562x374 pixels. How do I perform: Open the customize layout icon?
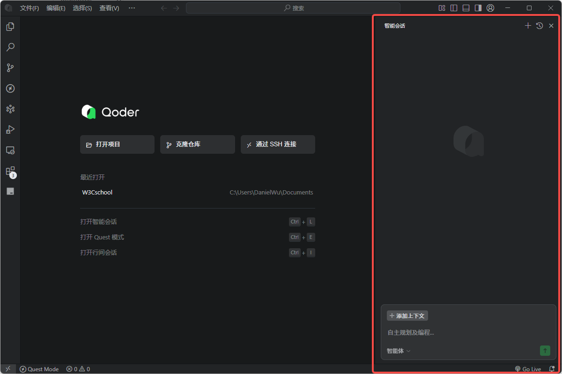[x=442, y=8]
